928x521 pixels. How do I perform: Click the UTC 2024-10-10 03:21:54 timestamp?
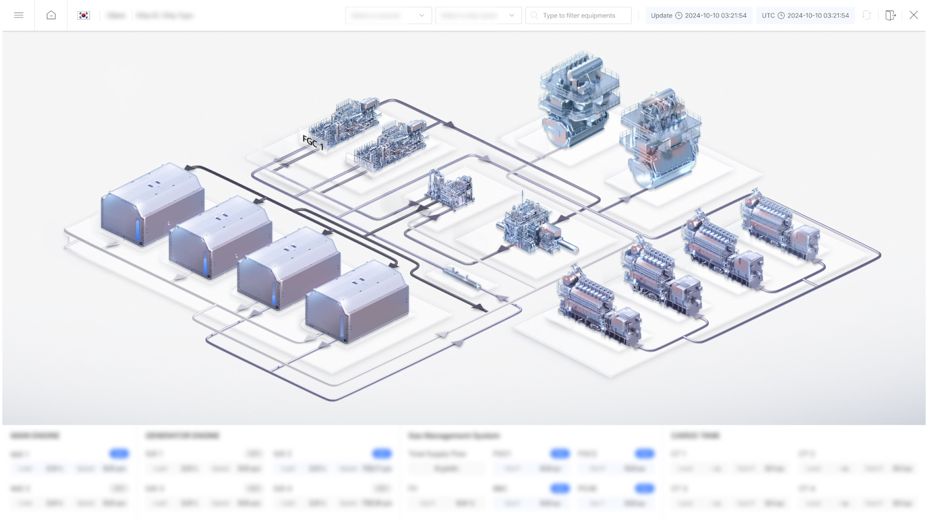tap(805, 16)
